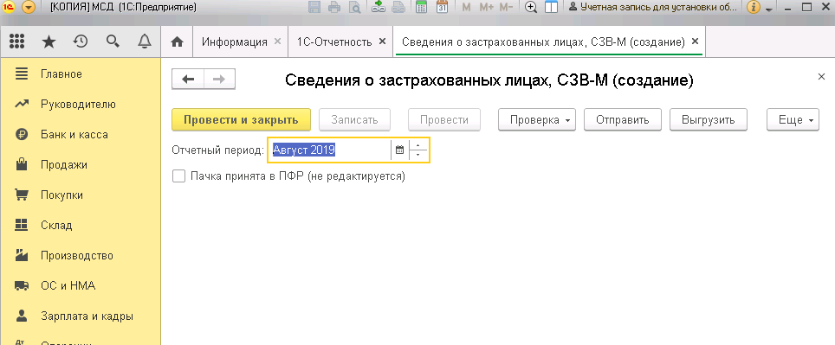Click the zoom magnifier plus icon
The height and width of the screenshot is (345, 835).
click(531, 8)
